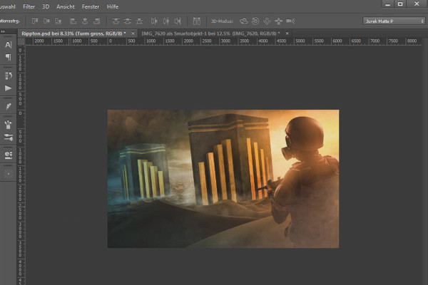Open the Ansicht menu
The height and width of the screenshot is (285, 428).
(66, 6)
